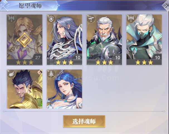Close the 愿望魂师 dialog
Image resolution: width=169 pixels, height=134 pixels.
[x=166, y=6]
